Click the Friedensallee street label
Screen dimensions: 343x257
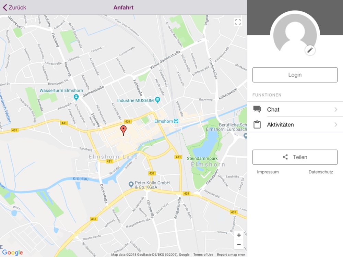click(x=213, y=69)
